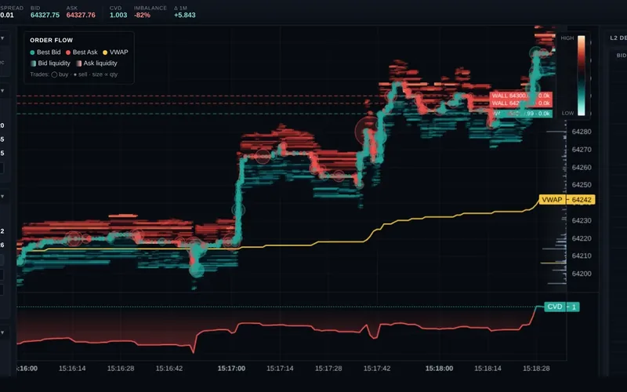Click the 64260 price axis label
Viewport: 627px width, 392px height.
point(582,167)
